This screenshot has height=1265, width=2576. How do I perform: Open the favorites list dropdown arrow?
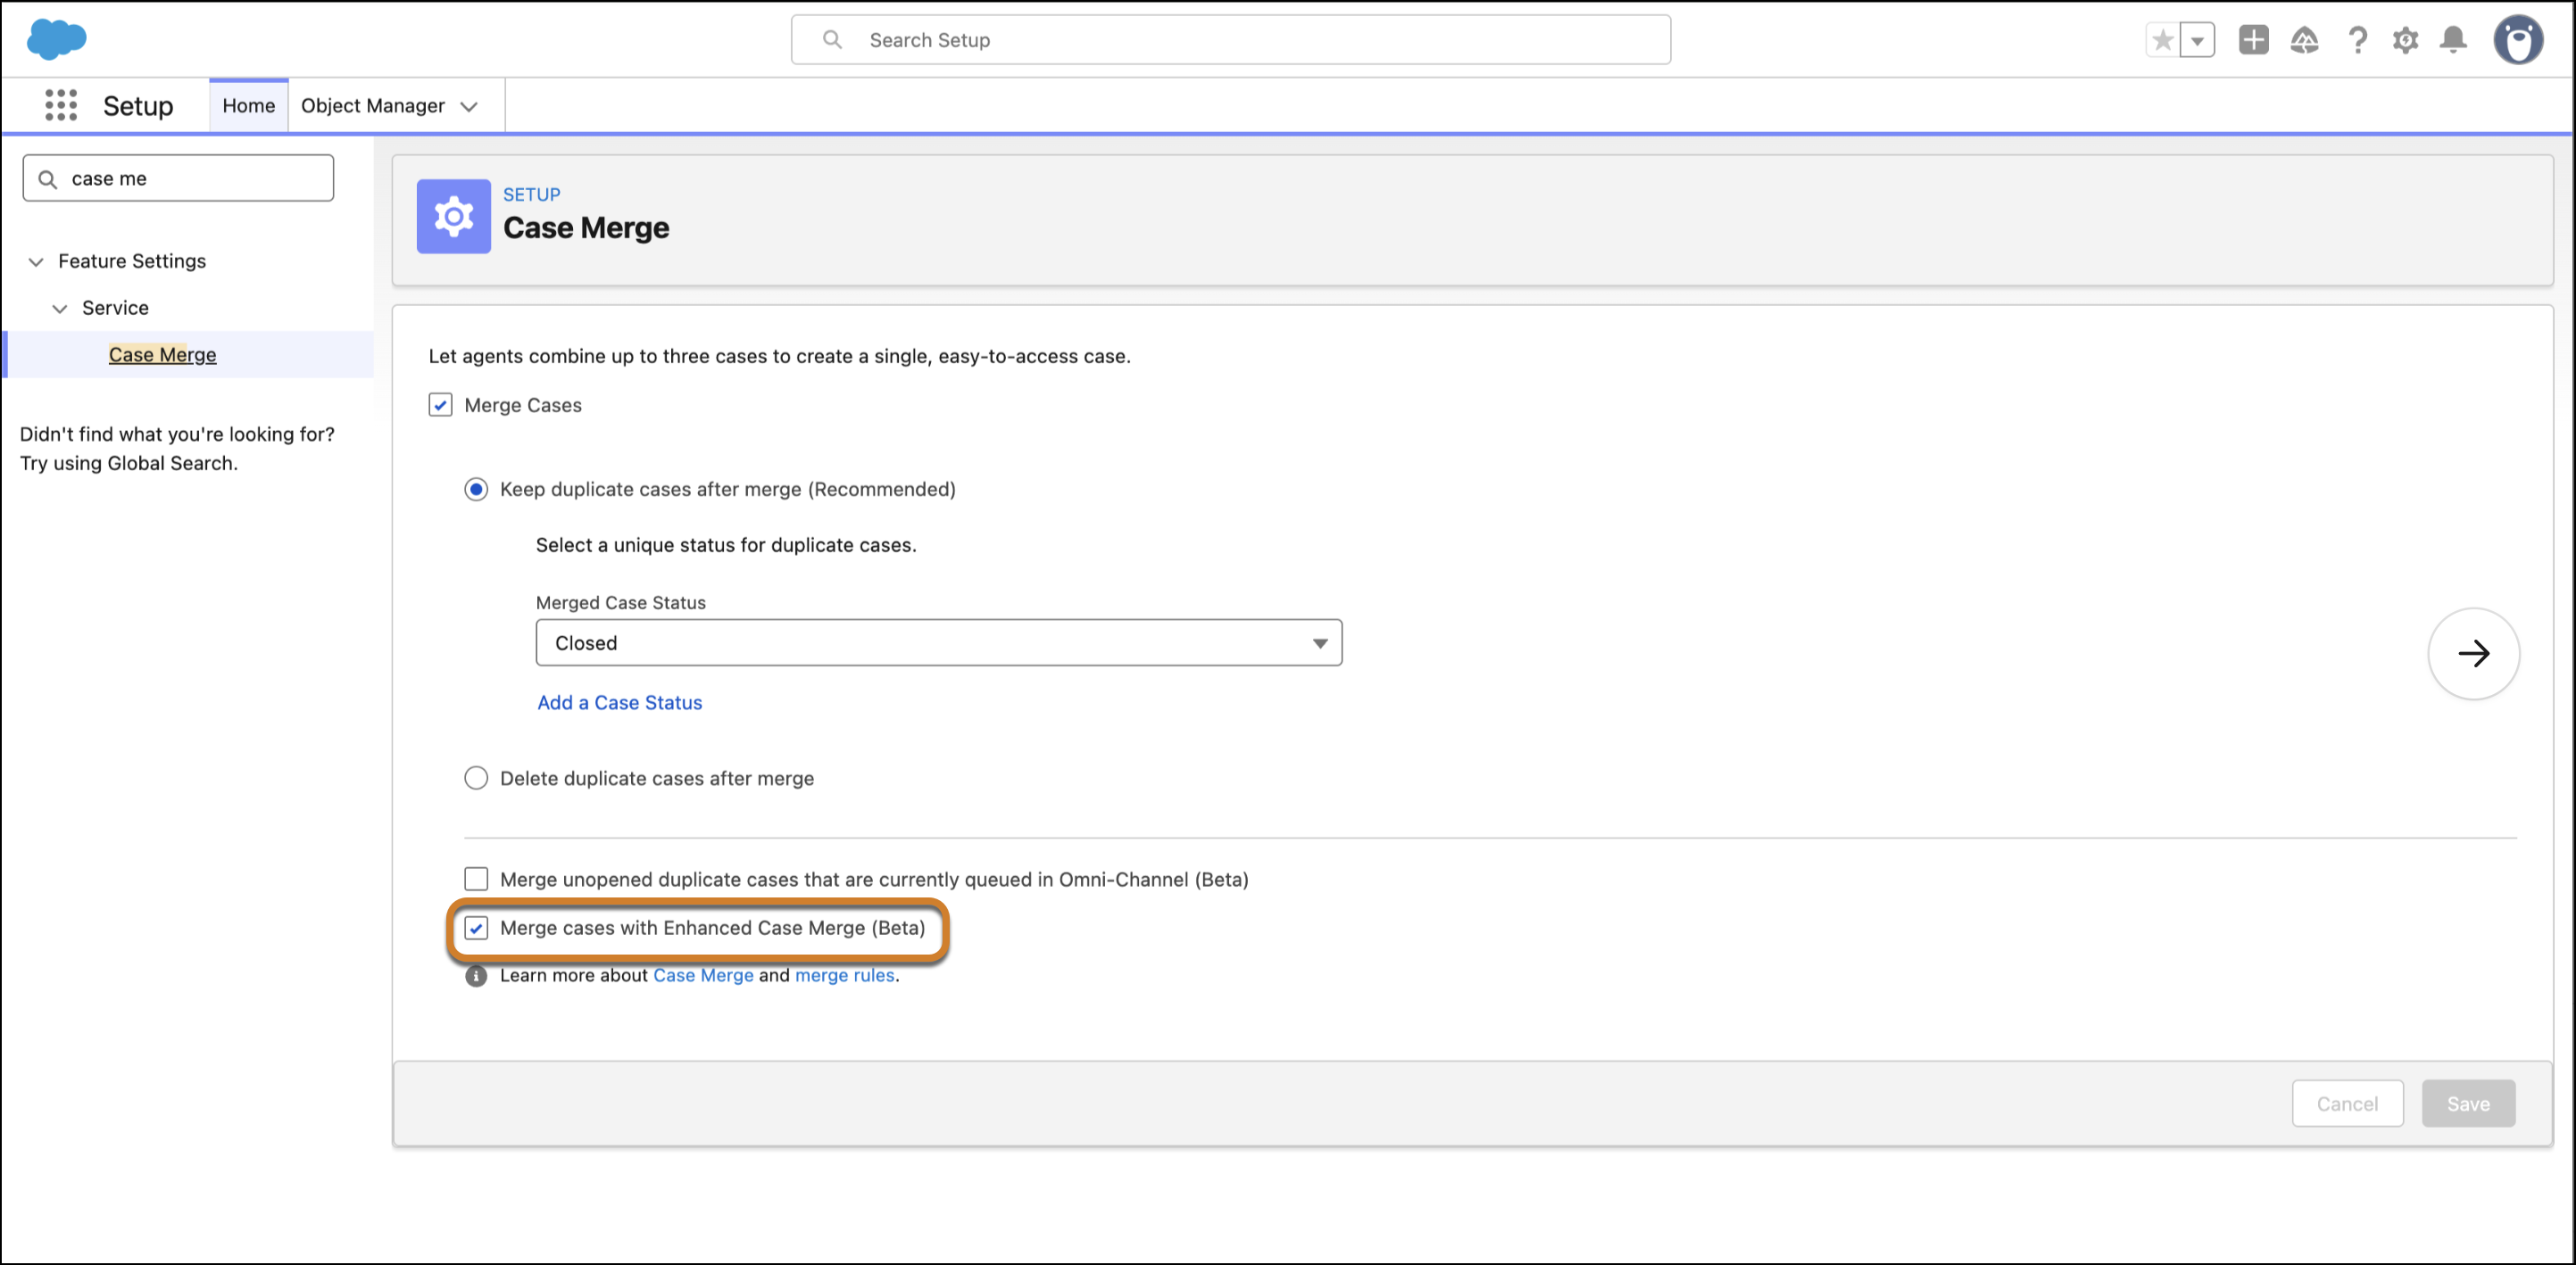[x=2197, y=40]
